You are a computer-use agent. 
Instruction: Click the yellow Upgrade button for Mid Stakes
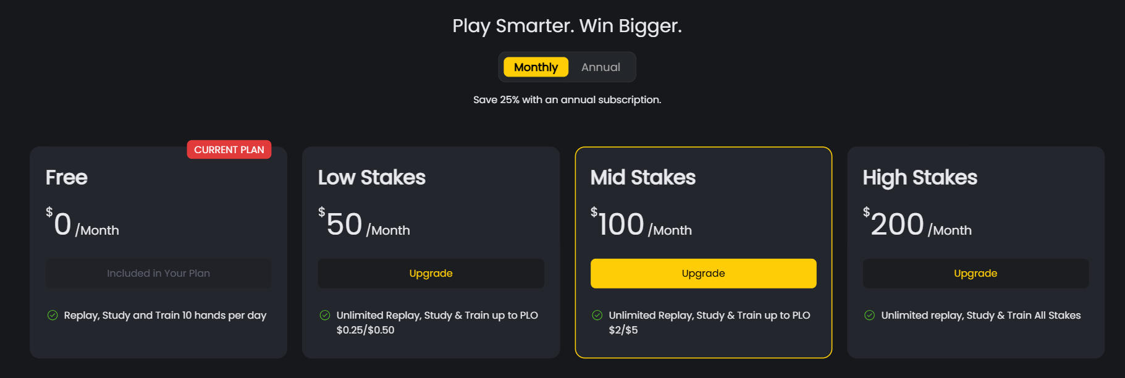pos(703,273)
